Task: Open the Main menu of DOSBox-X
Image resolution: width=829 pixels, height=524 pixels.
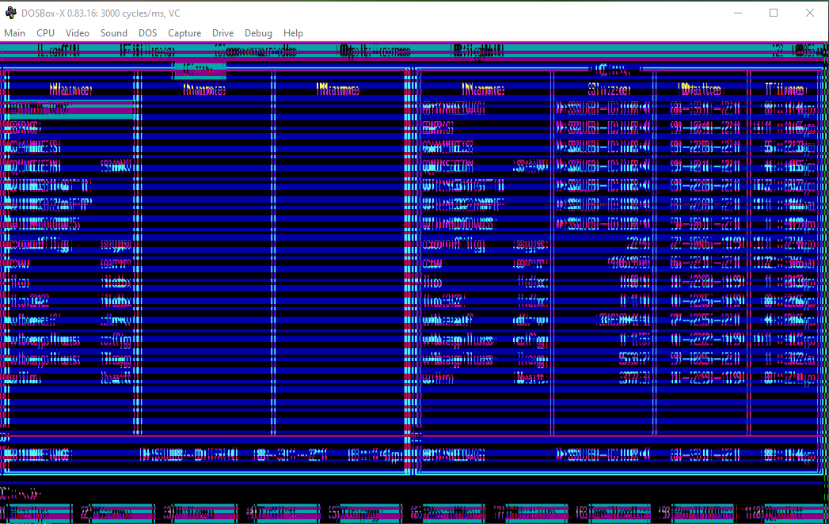Action: [14, 32]
